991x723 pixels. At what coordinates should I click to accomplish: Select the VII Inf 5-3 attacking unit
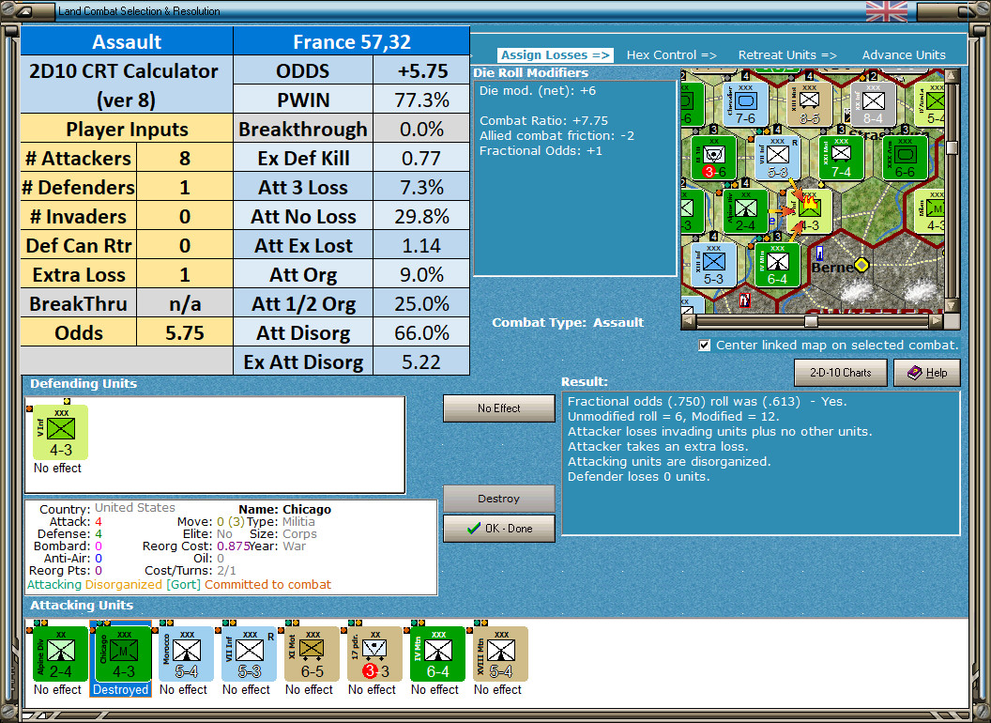click(x=249, y=654)
